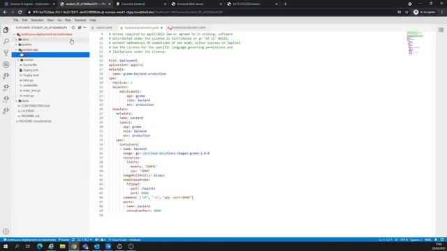The width and height of the screenshot is (447, 251).
Task: Open a new browser tab
Action: [x=286, y=4]
